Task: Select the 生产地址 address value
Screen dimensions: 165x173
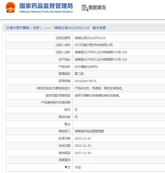Action: point(101,59)
